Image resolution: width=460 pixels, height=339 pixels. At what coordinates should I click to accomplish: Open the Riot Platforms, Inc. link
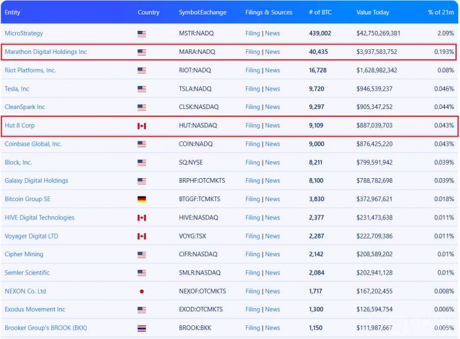pyautogui.click(x=30, y=70)
